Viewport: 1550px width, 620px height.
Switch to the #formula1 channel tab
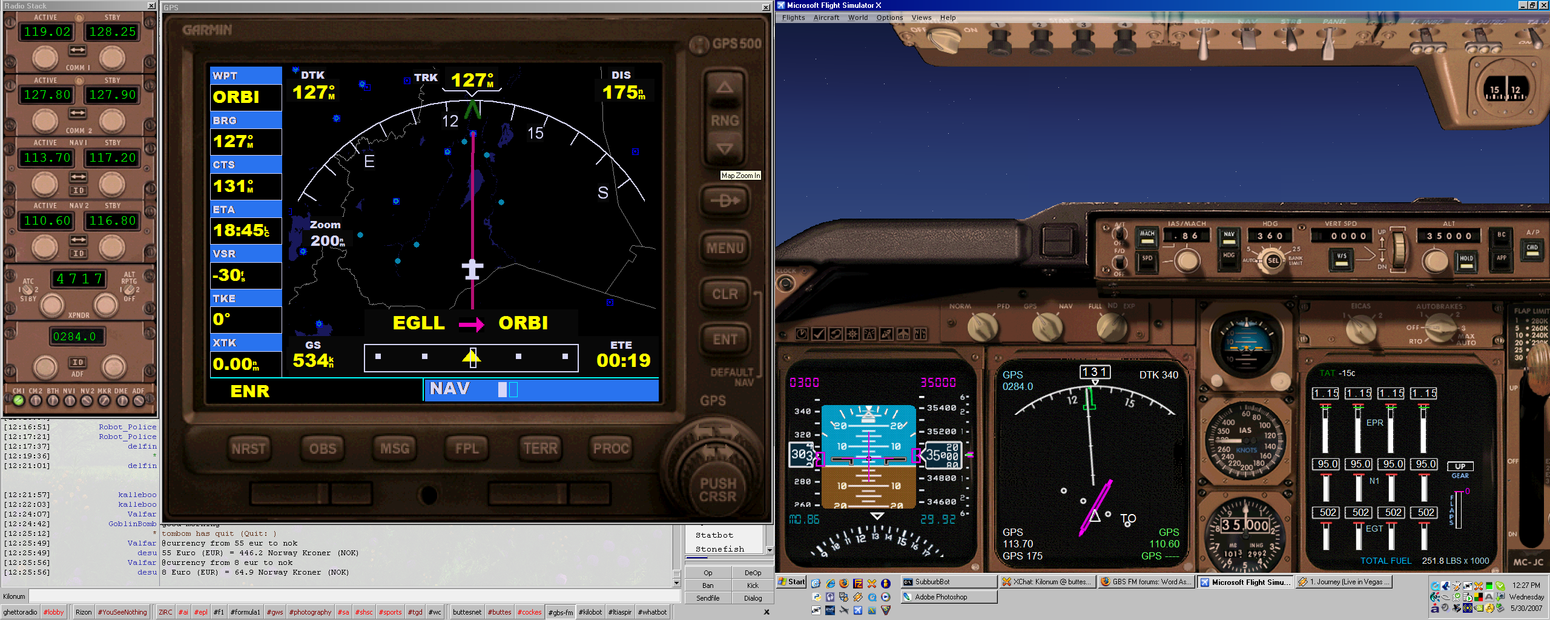[x=245, y=612]
